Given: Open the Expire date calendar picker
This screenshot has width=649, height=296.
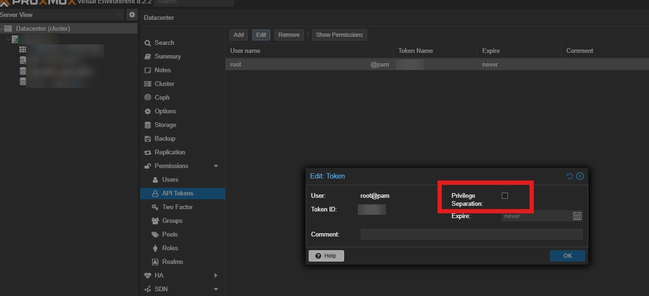Looking at the screenshot, I should [x=577, y=216].
